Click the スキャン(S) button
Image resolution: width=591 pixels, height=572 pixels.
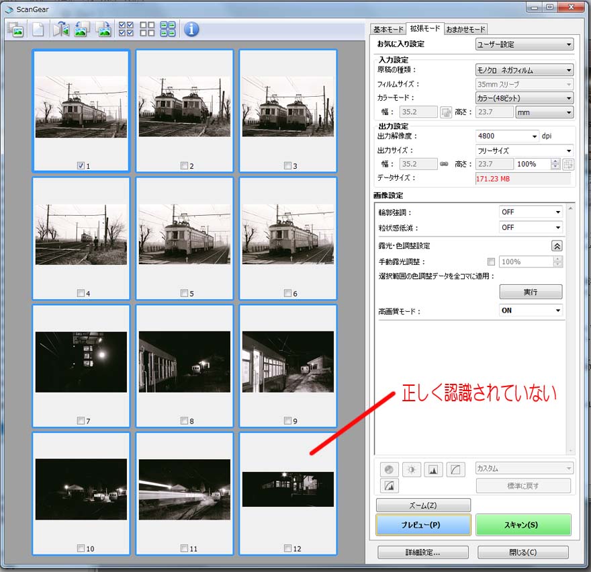click(523, 525)
